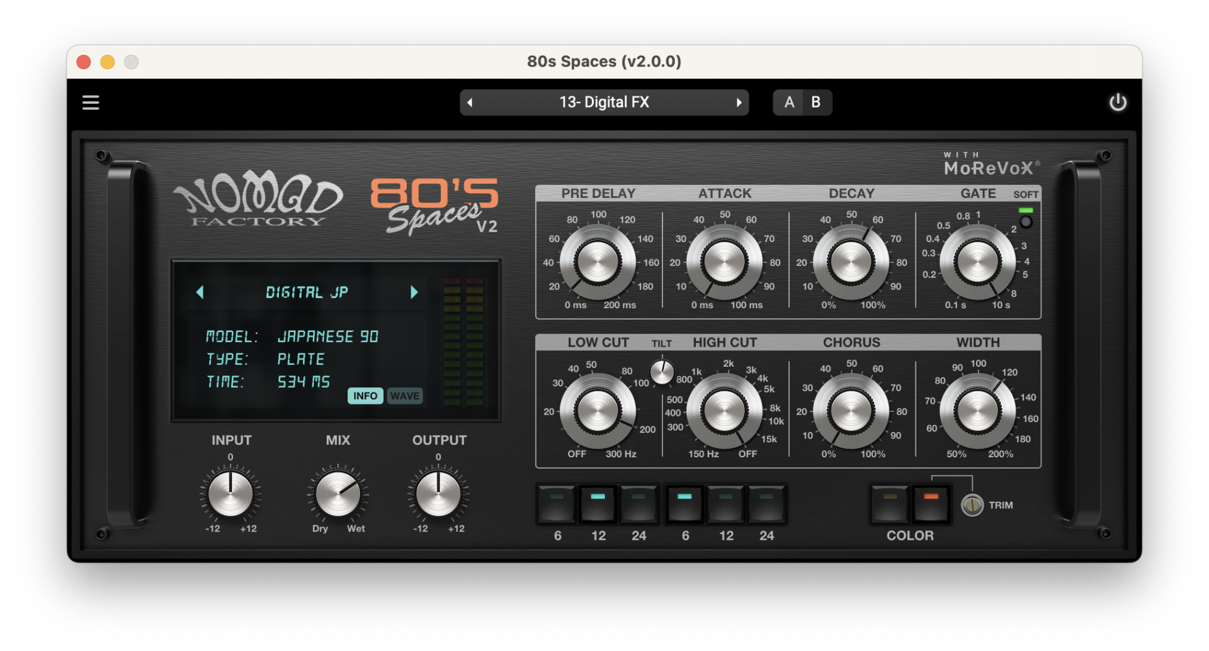Toggle the Gate Soft switch
1209x651 pixels.
[1026, 221]
